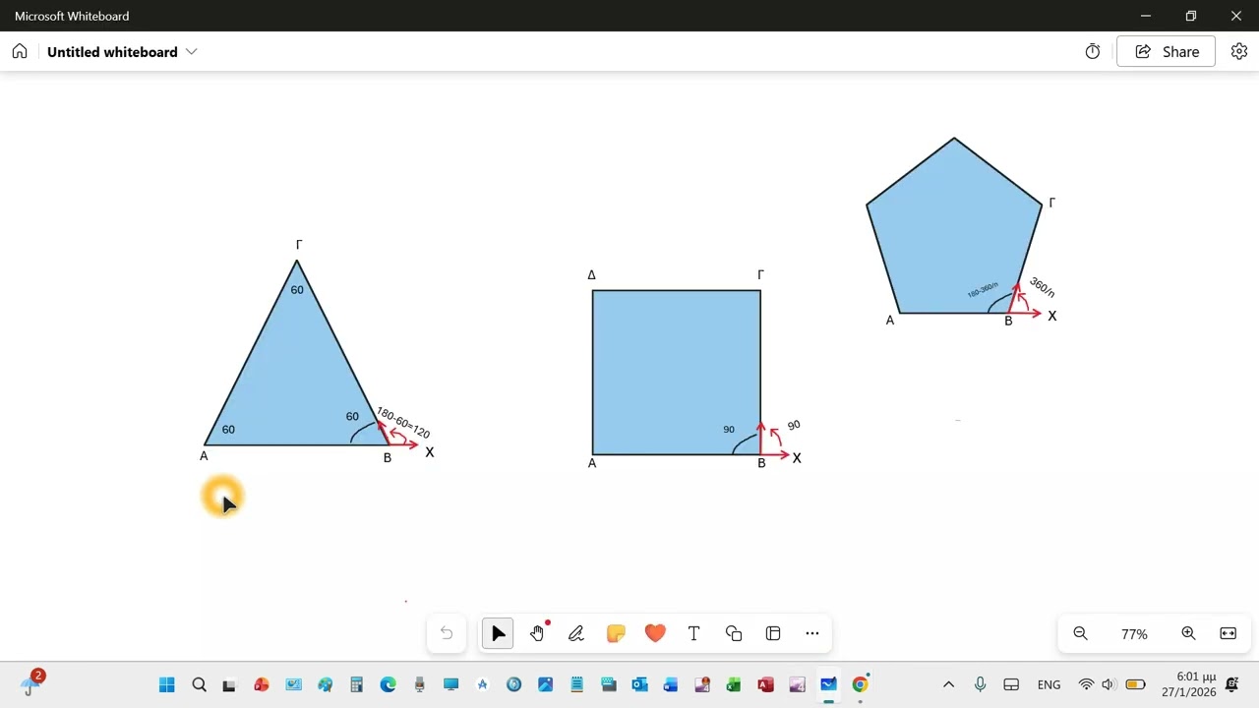Add a sticky note

click(x=616, y=633)
